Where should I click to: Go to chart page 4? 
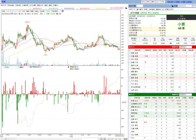8,139
